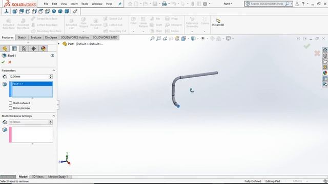328x184 pixels.
Task: Switch to SOLIDWORKS Add-Ins tab
Action: (75, 37)
